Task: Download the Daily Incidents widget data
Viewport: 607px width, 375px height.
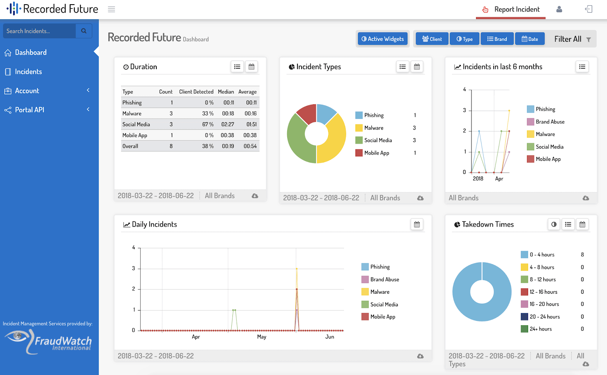Action: (x=420, y=356)
